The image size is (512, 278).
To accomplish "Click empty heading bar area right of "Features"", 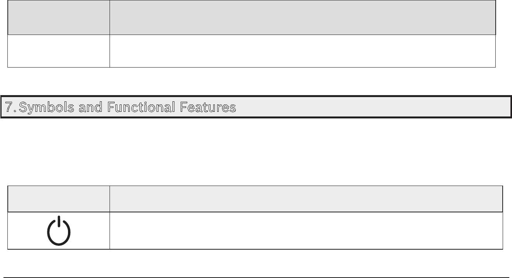I will click(x=373, y=107).
